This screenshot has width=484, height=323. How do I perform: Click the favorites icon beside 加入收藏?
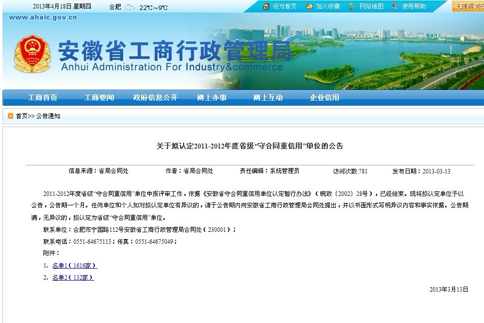pos(309,6)
